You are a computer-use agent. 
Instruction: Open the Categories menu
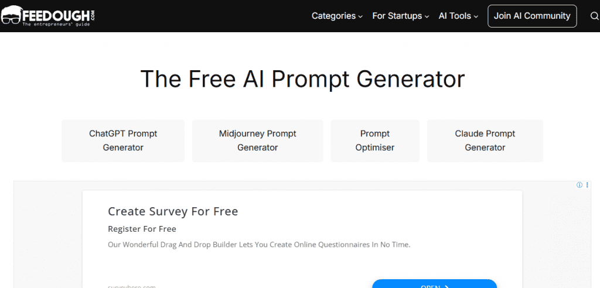pyautogui.click(x=337, y=16)
